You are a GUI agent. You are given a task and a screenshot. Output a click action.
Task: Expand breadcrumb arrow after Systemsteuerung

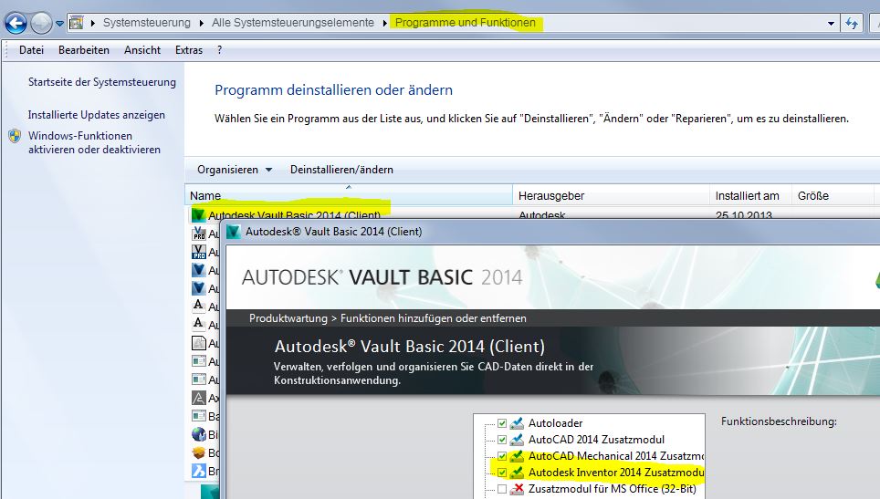tap(202, 23)
